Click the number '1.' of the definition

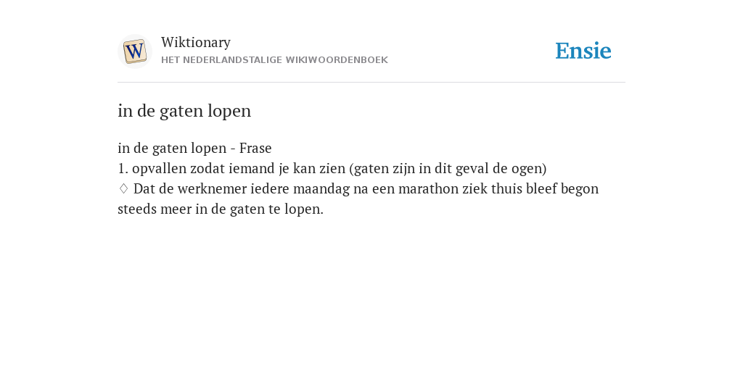pyautogui.click(x=123, y=168)
